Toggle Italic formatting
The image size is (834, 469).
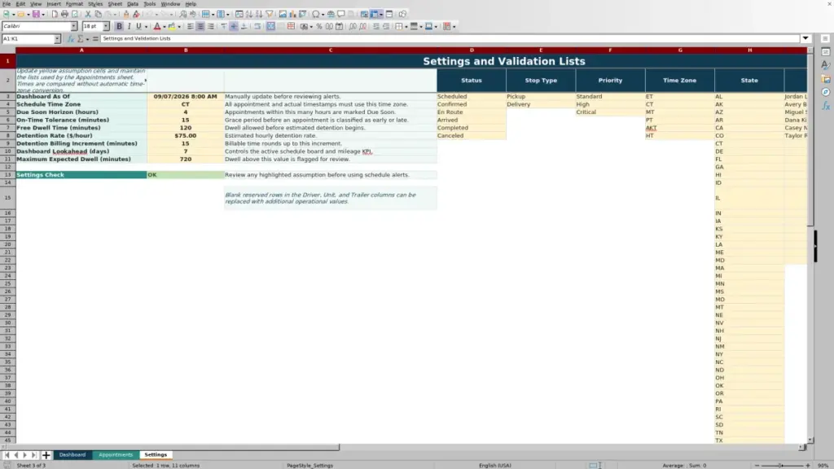pyautogui.click(x=129, y=26)
